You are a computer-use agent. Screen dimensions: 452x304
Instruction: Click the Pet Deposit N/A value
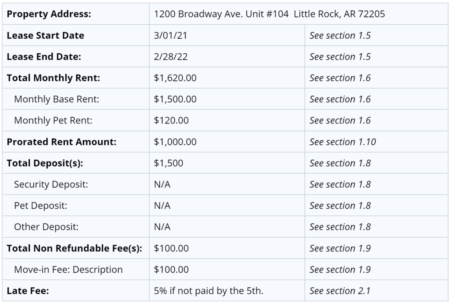click(162, 206)
